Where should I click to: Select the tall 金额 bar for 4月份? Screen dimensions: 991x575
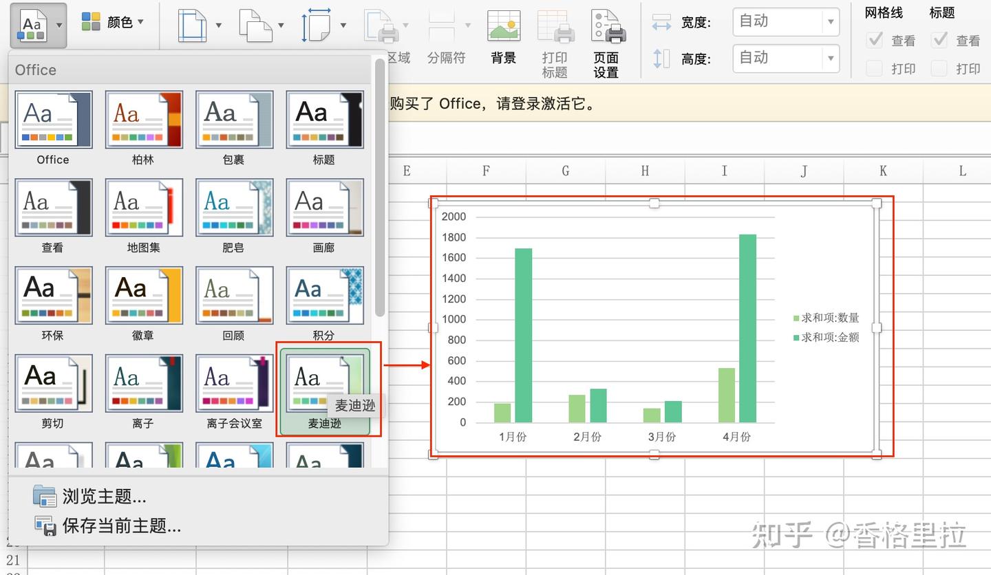tap(747, 328)
